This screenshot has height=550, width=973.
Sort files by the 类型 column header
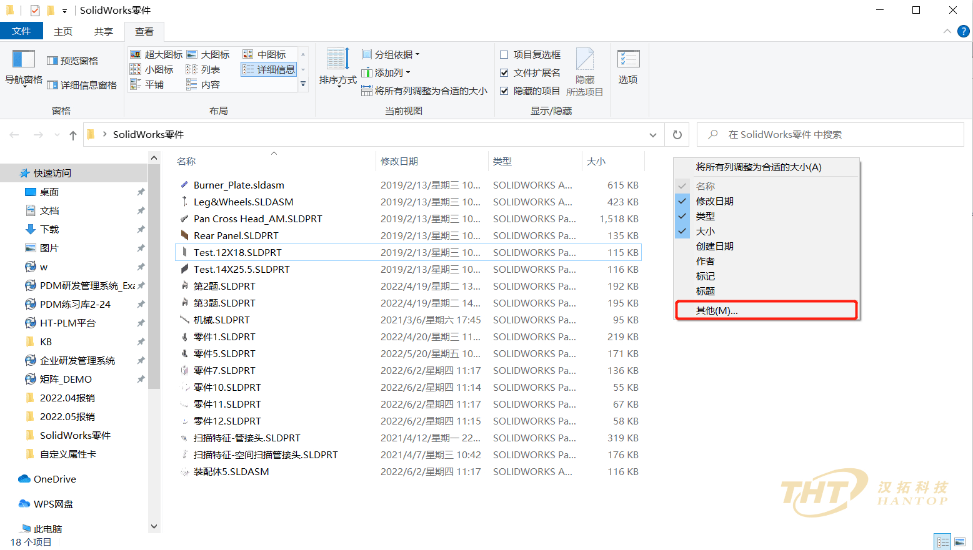click(534, 161)
